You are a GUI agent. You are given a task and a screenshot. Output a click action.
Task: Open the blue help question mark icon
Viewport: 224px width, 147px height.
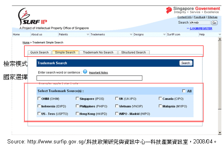point(85,71)
